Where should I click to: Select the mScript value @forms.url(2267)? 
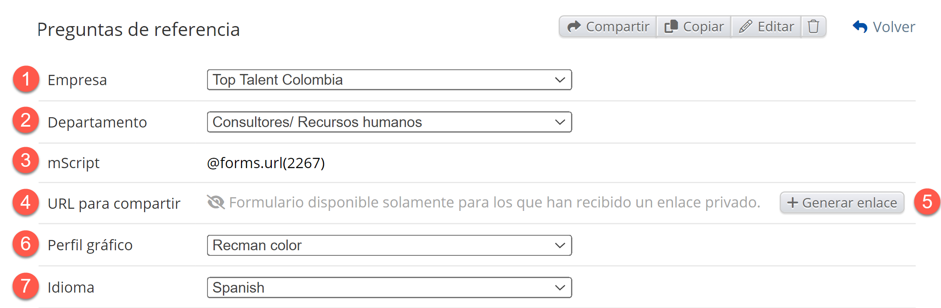(266, 163)
